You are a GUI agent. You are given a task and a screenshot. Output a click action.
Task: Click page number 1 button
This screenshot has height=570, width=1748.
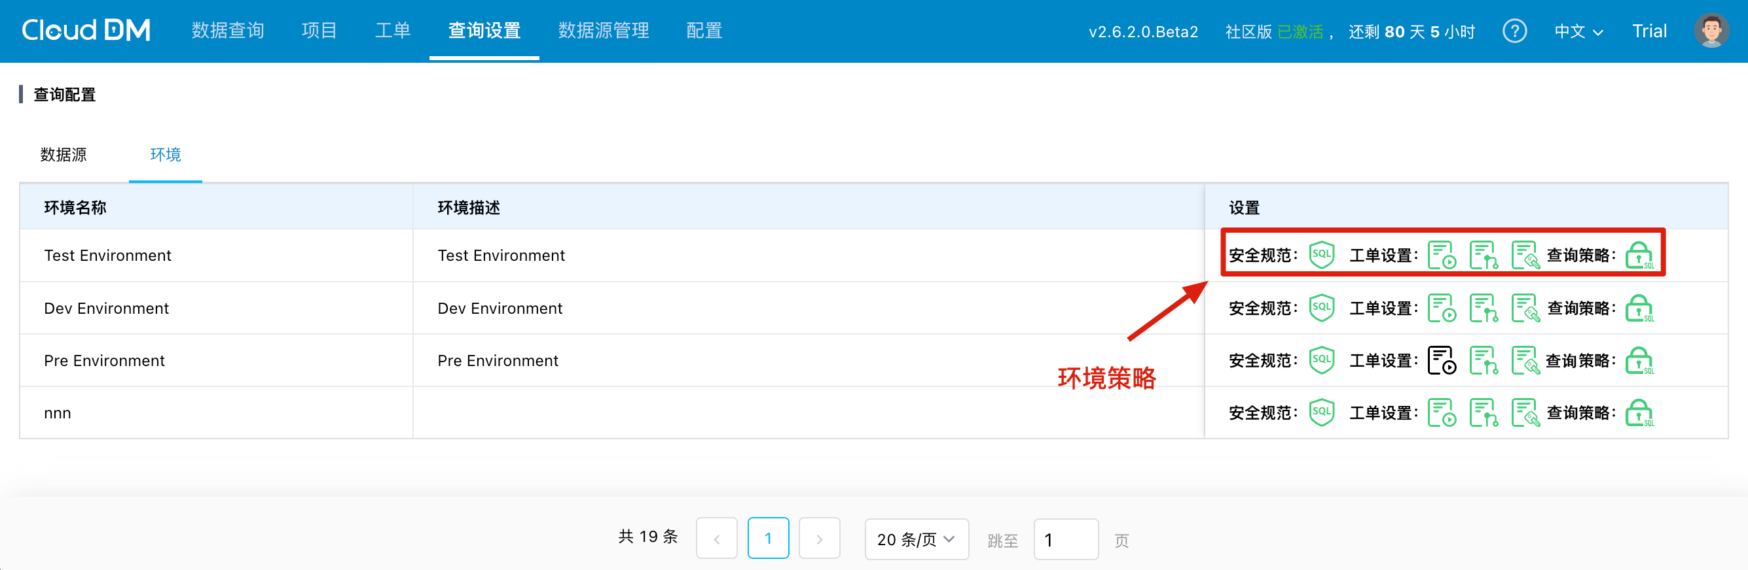[x=767, y=539]
